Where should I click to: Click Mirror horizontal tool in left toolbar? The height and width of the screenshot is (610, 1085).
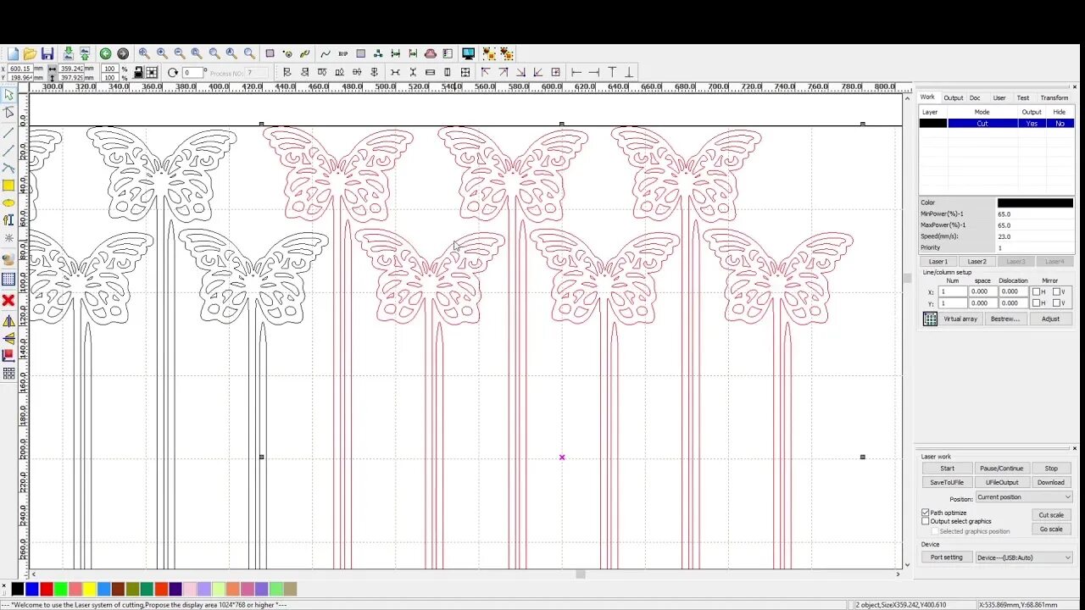click(8, 321)
